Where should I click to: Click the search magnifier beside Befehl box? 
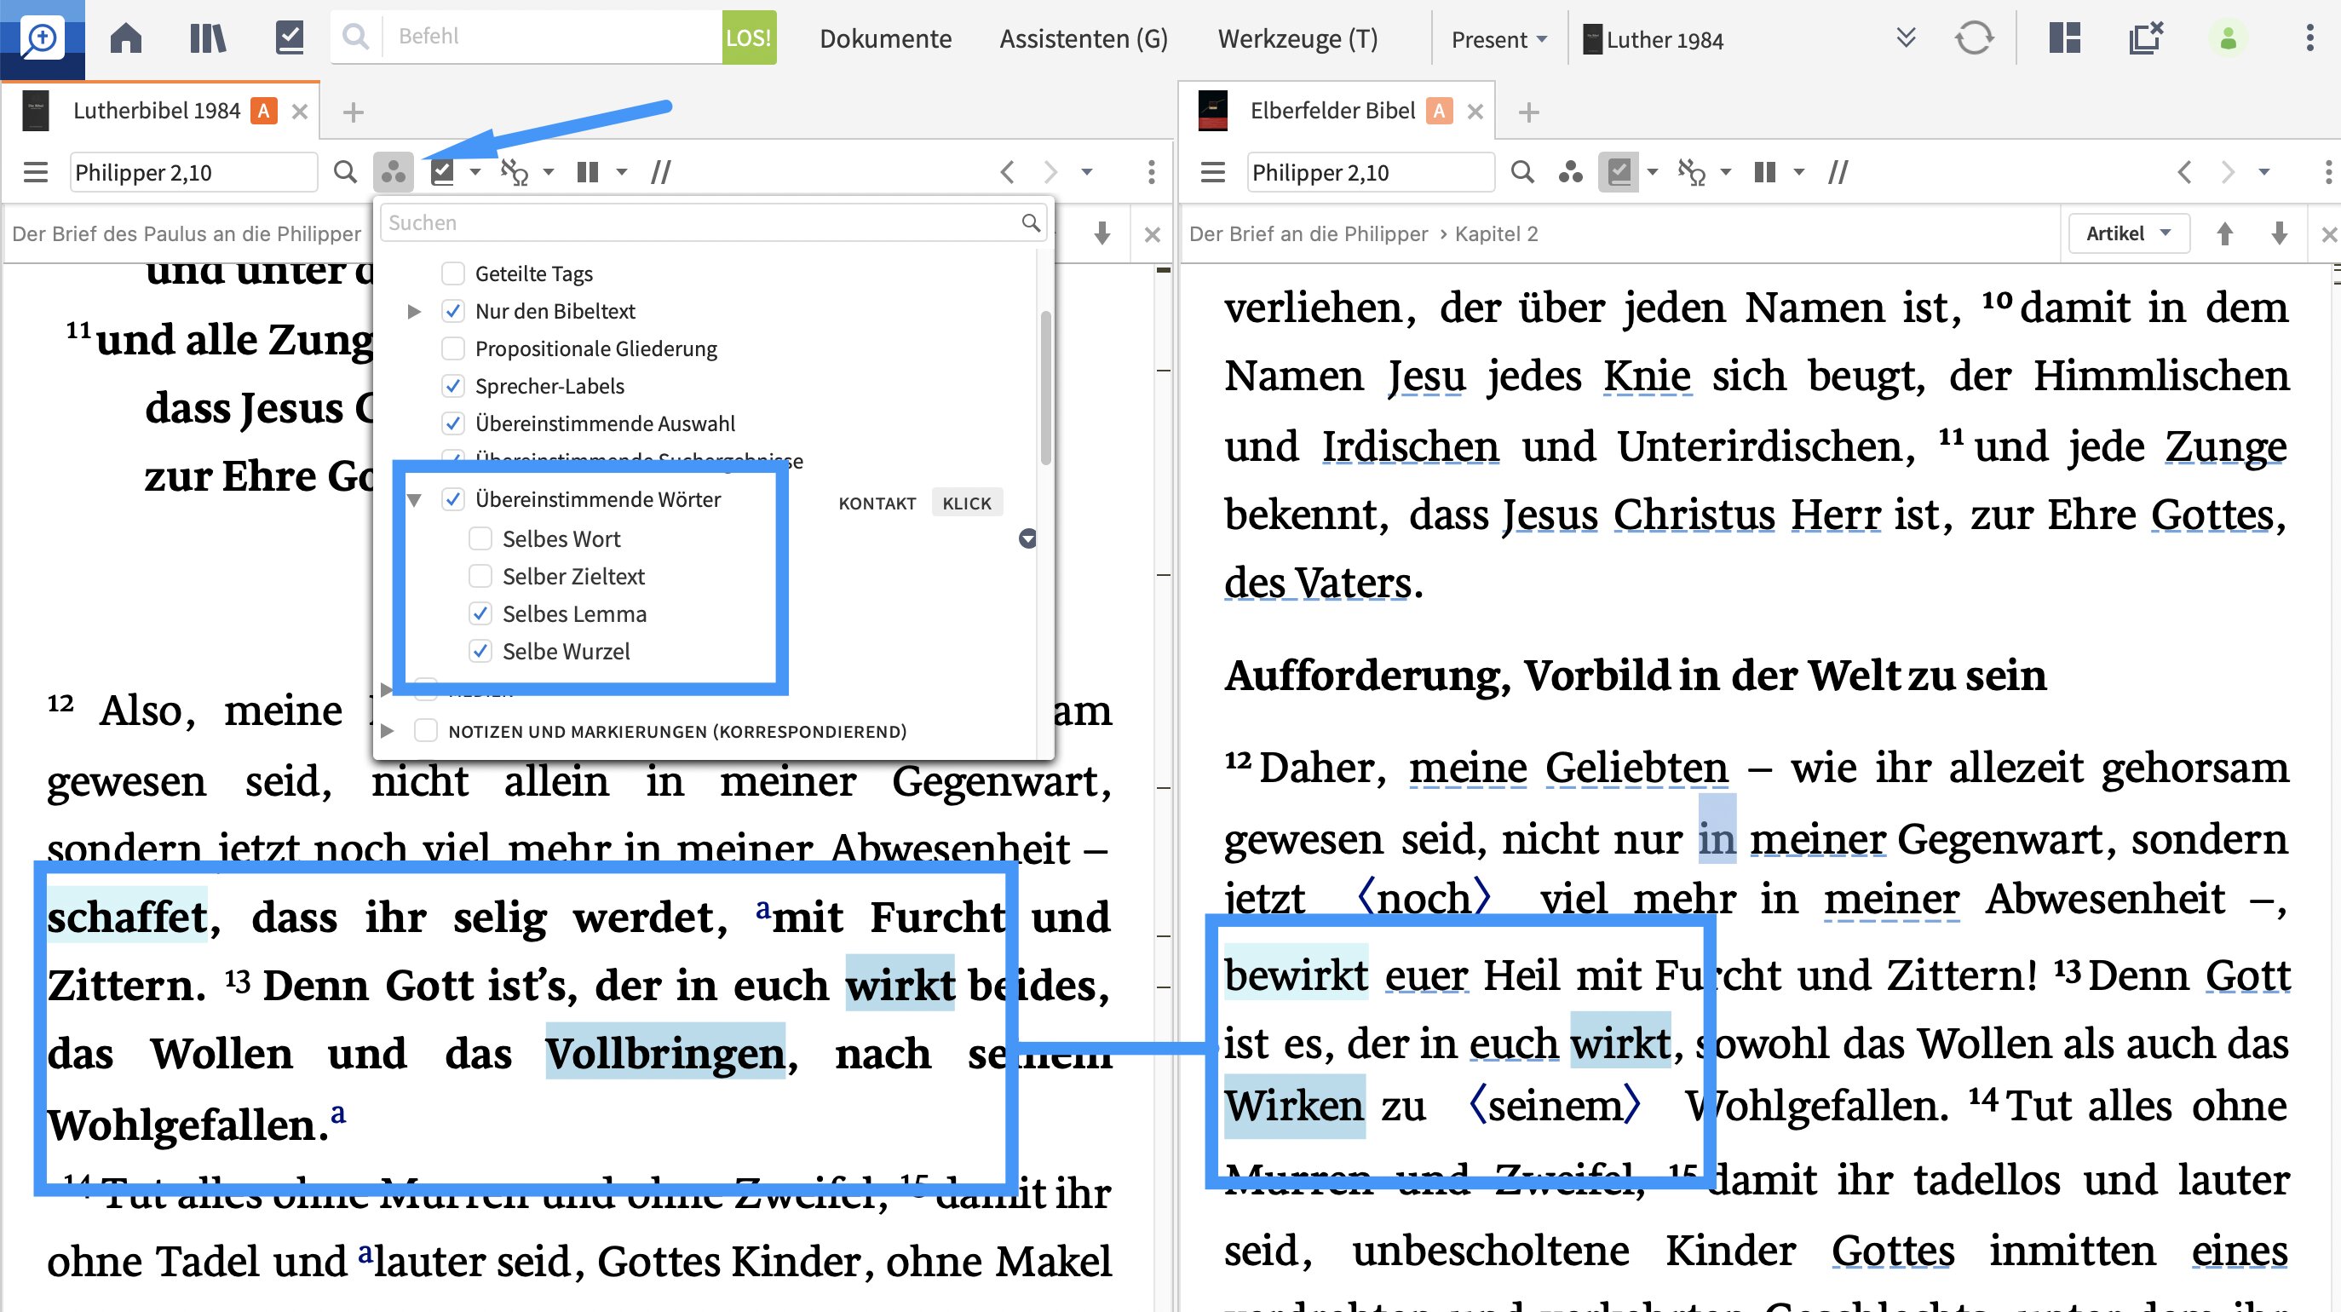click(355, 37)
